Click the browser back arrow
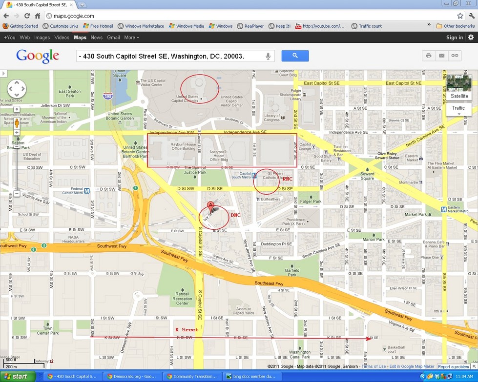Viewport: 478px width, 382px height. point(6,16)
